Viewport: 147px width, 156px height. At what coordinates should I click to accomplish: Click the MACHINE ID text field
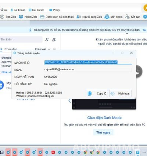coord(88,62)
